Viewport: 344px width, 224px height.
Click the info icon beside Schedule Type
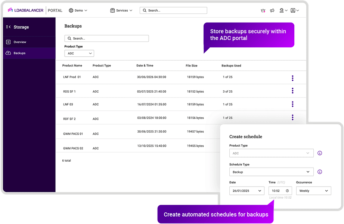coord(320,172)
